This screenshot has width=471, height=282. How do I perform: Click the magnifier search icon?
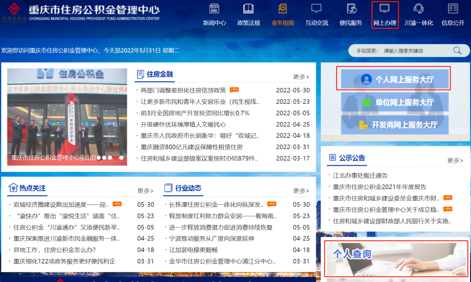[457, 51]
